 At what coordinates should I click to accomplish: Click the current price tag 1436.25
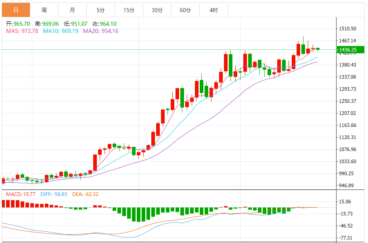coord(347,50)
